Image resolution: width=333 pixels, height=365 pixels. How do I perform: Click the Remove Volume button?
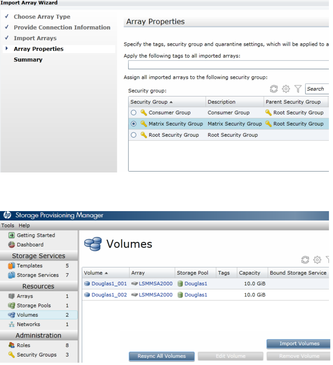click(x=298, y=356)
